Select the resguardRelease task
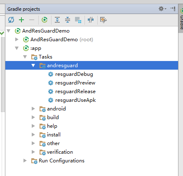The width and height of the screenshot is (183, 176). tap(75, 92)
